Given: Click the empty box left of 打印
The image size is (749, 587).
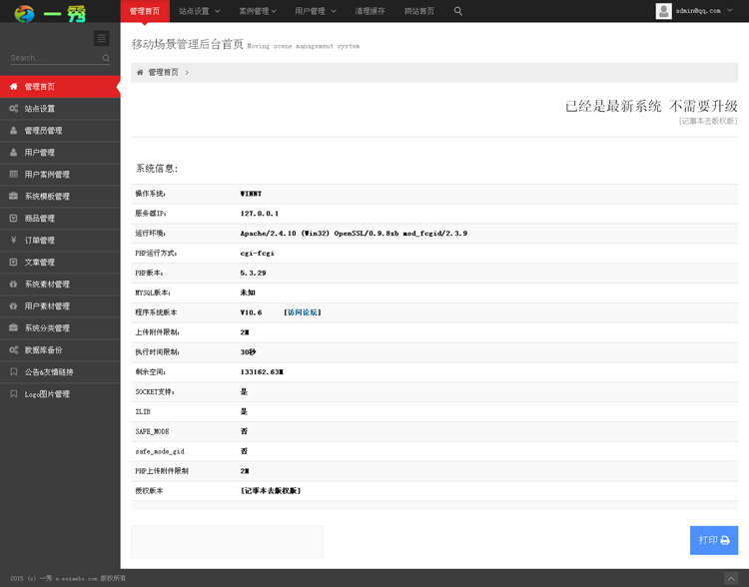Looking at the screenshot, I should tap(227, 542).
